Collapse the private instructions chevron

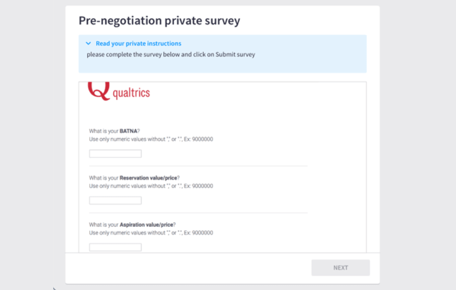point(88,43)
